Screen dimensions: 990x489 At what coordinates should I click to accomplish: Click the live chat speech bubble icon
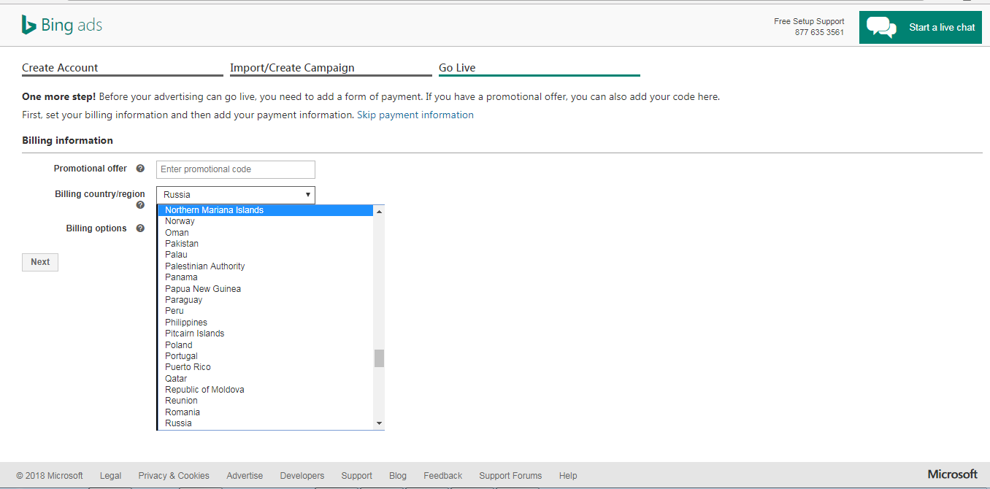pos(881,28)
